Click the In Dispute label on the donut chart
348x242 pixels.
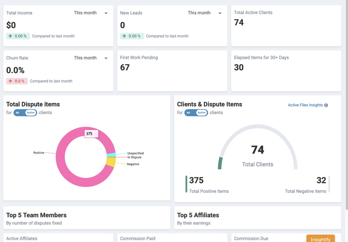tap(134, 157)
